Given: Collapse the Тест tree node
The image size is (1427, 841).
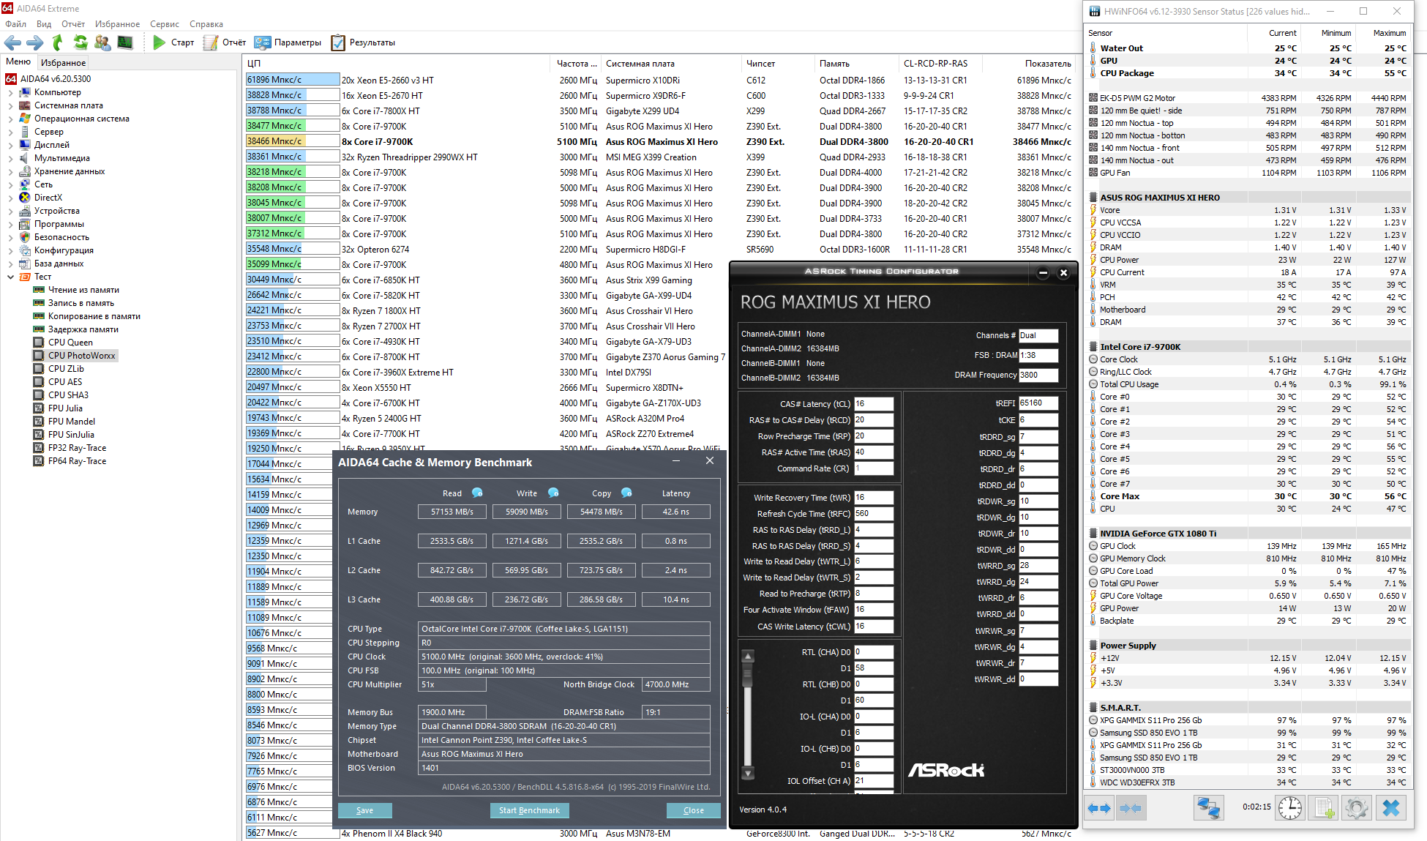Looking at the screenshot, I should coord(10,277).
